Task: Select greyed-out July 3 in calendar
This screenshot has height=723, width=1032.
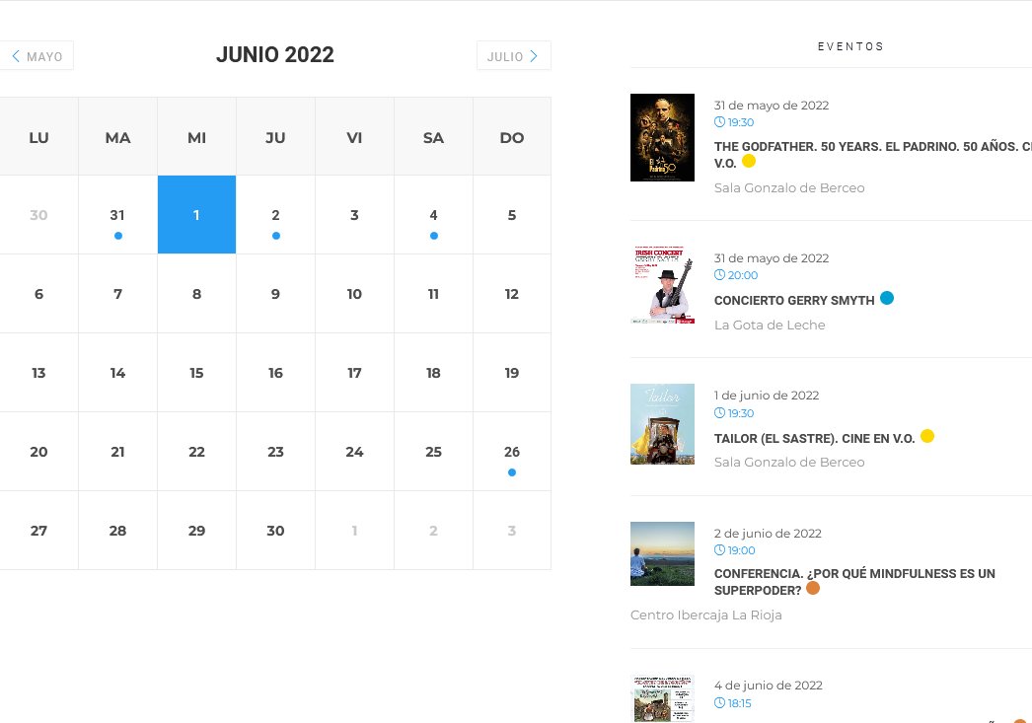Action: [x=512, y=531]
